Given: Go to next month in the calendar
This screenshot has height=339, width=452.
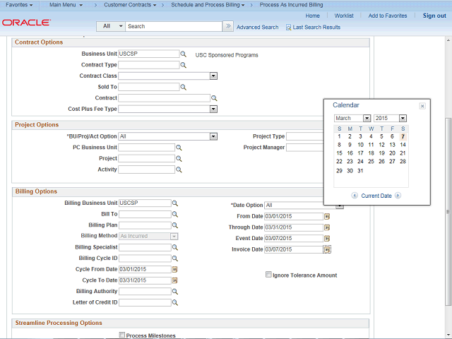Looking at the screenshot, I should 398,196.
